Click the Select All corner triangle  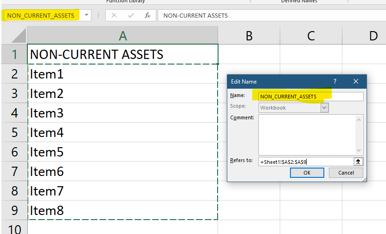(19, 35)
